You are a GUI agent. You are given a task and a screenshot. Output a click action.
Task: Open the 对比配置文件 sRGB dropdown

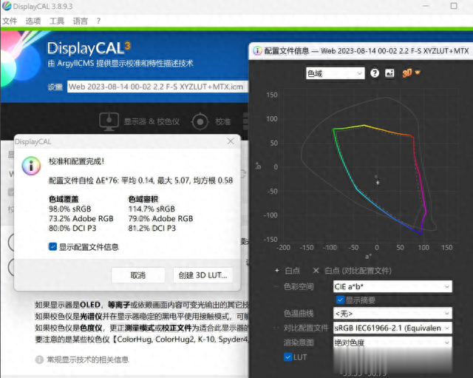(392, 328)
